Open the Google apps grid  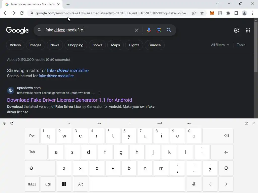pos(248,30)
